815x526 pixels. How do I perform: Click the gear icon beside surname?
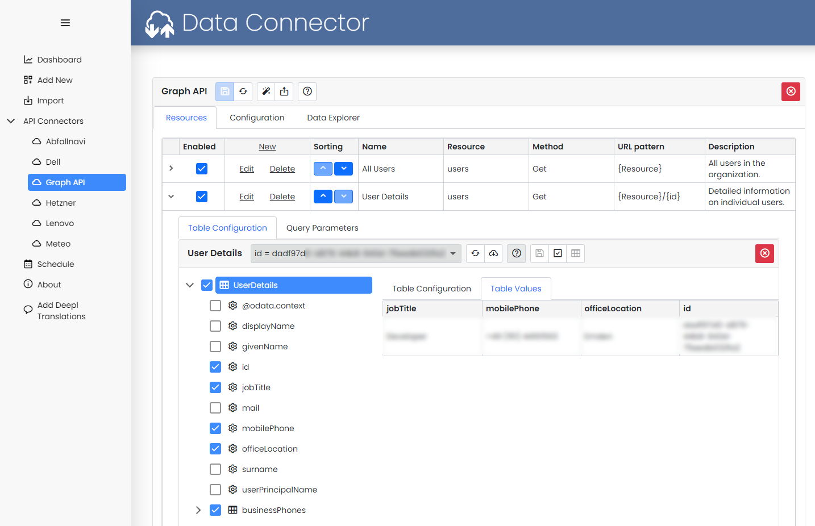point(232,469)
